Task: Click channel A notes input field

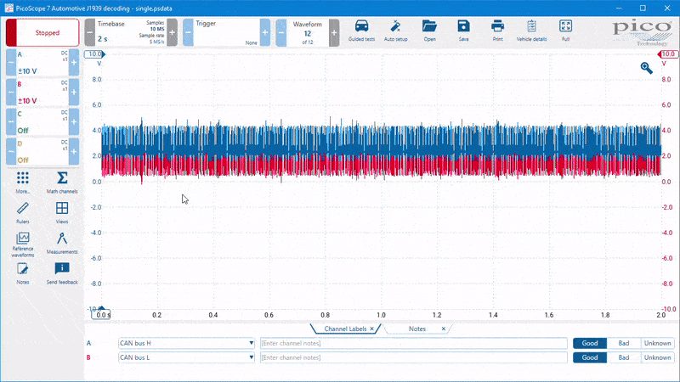Action: pos(414,343)
